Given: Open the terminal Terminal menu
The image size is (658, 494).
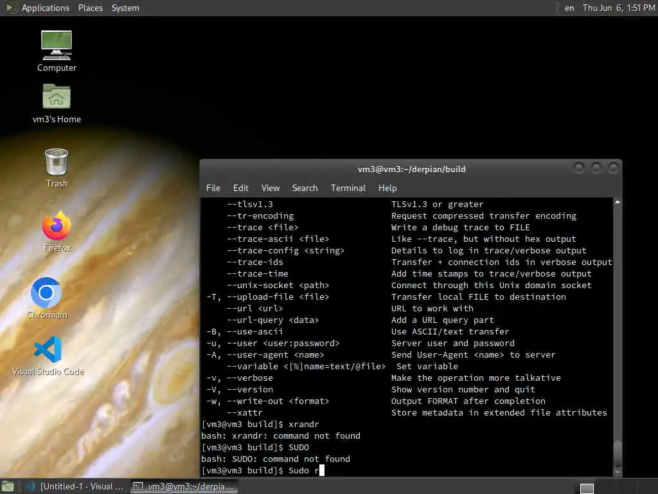Looking at the screenshot, I should click(348, 188).
